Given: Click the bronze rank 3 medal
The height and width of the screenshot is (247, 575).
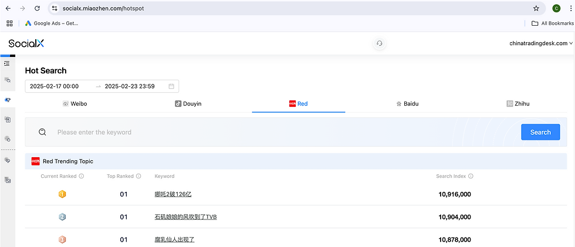Looking at the screenshot, I should pos(62,240).
